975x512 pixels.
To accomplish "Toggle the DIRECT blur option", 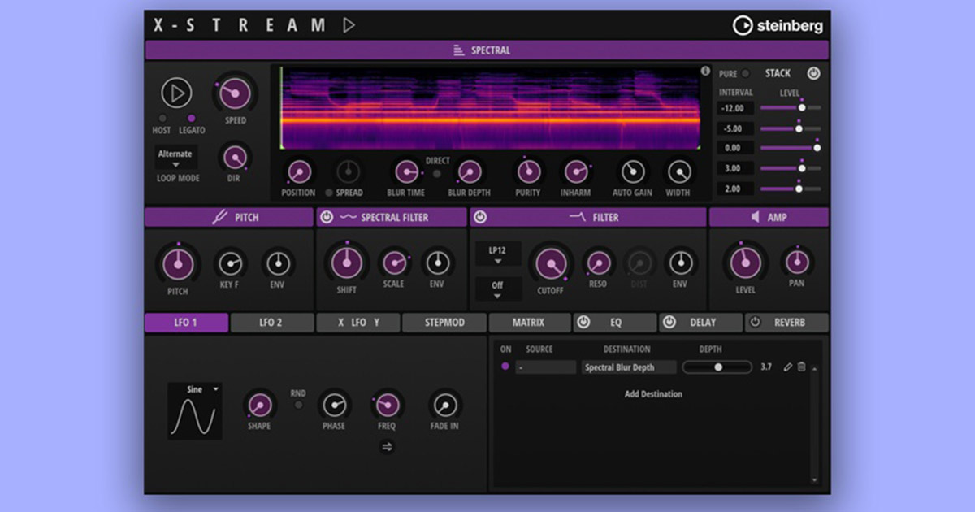I will tap(437, 173).
